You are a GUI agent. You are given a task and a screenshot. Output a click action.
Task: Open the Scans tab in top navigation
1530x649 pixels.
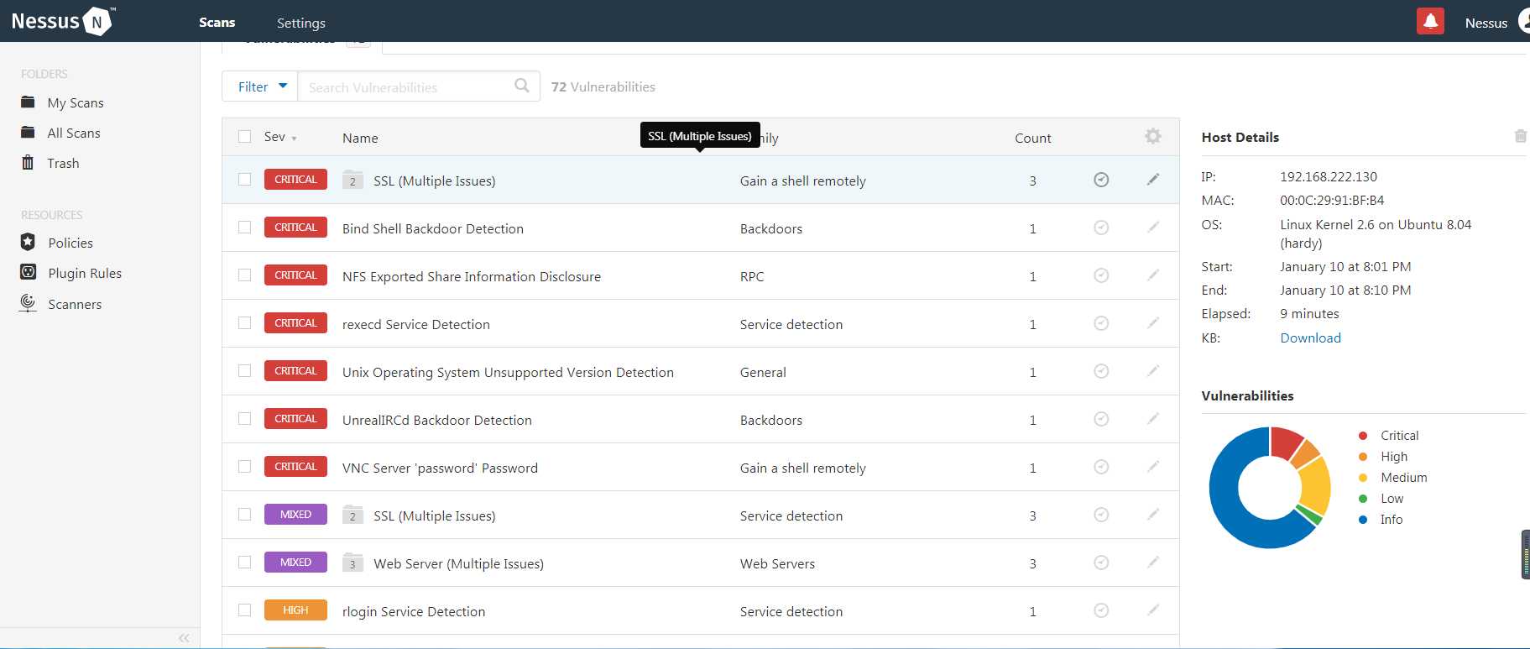pyautogui.click(x=217, y=23)
